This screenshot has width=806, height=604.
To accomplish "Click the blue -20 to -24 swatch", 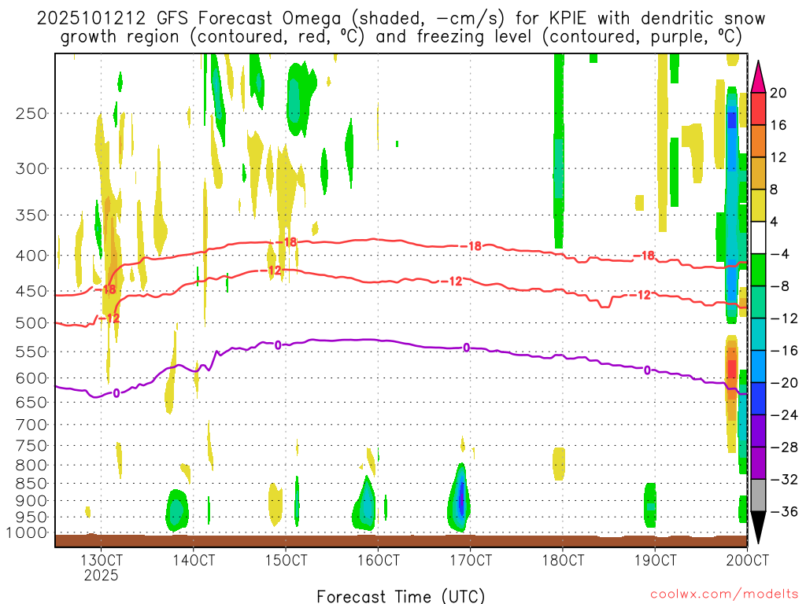I will click(x=758, y=399).
